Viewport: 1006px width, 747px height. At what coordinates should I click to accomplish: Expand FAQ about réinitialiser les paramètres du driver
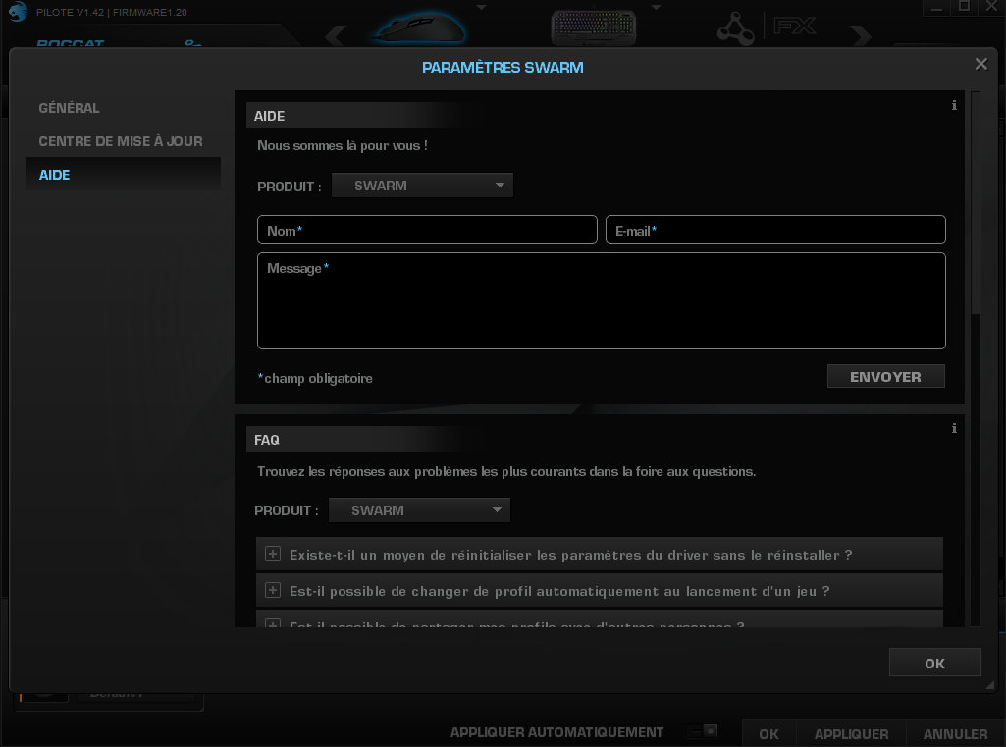(x=273, y=554)
